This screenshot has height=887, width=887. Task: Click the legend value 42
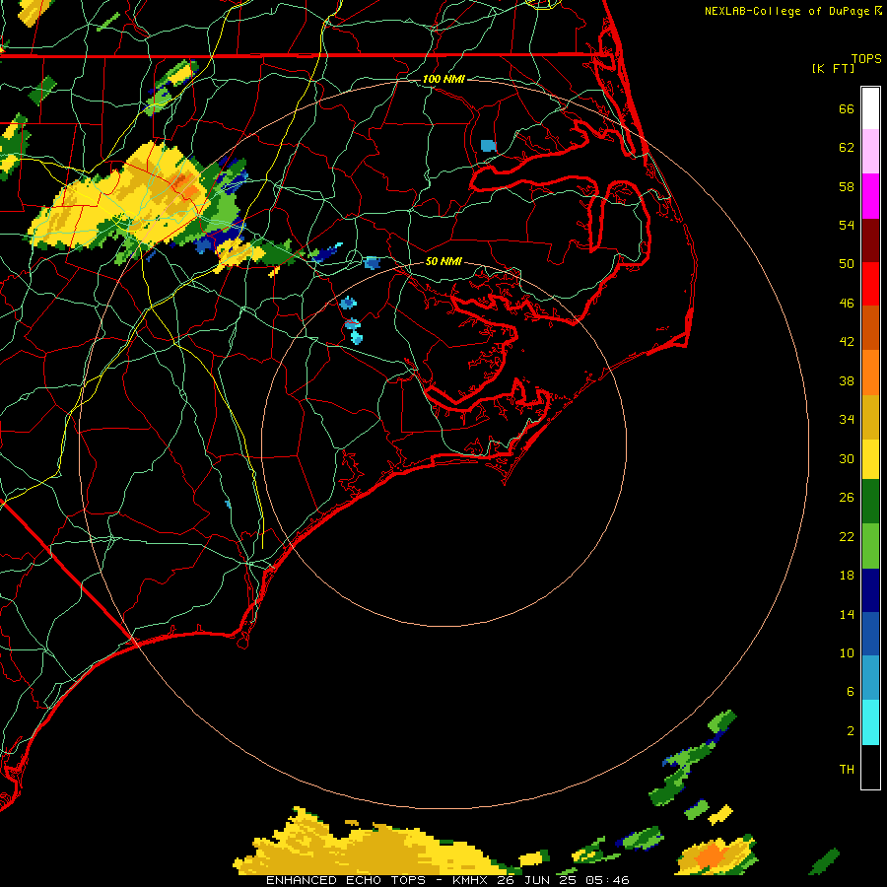pyautogui.click(x=847, y=342)
